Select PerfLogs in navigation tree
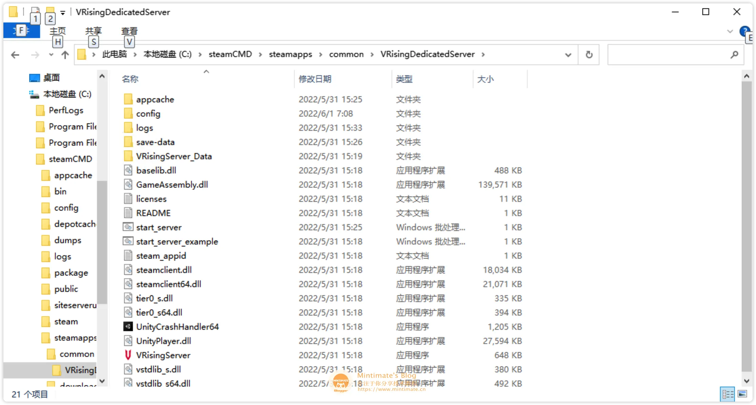756x405 pixels. click(66, 110)
